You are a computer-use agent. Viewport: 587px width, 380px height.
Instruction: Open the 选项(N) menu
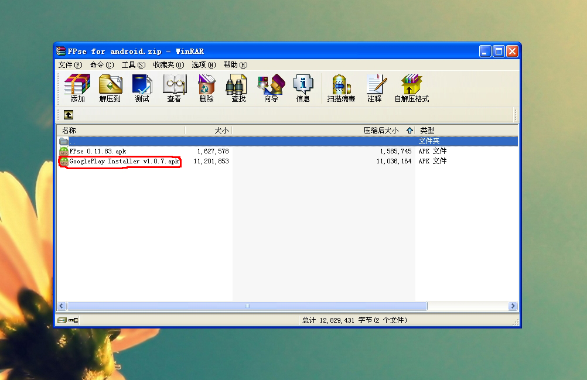[204, 65]
